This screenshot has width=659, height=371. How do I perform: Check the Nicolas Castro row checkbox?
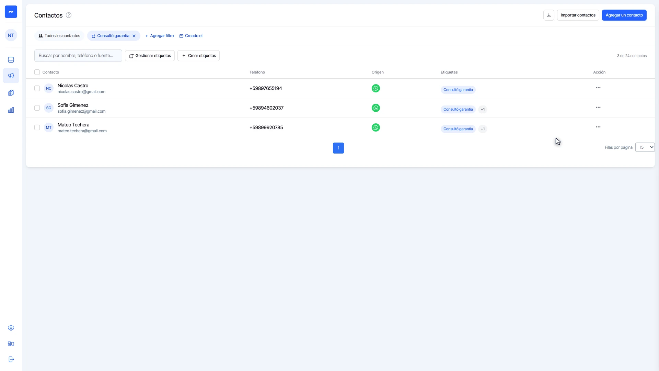click(37, 88)
